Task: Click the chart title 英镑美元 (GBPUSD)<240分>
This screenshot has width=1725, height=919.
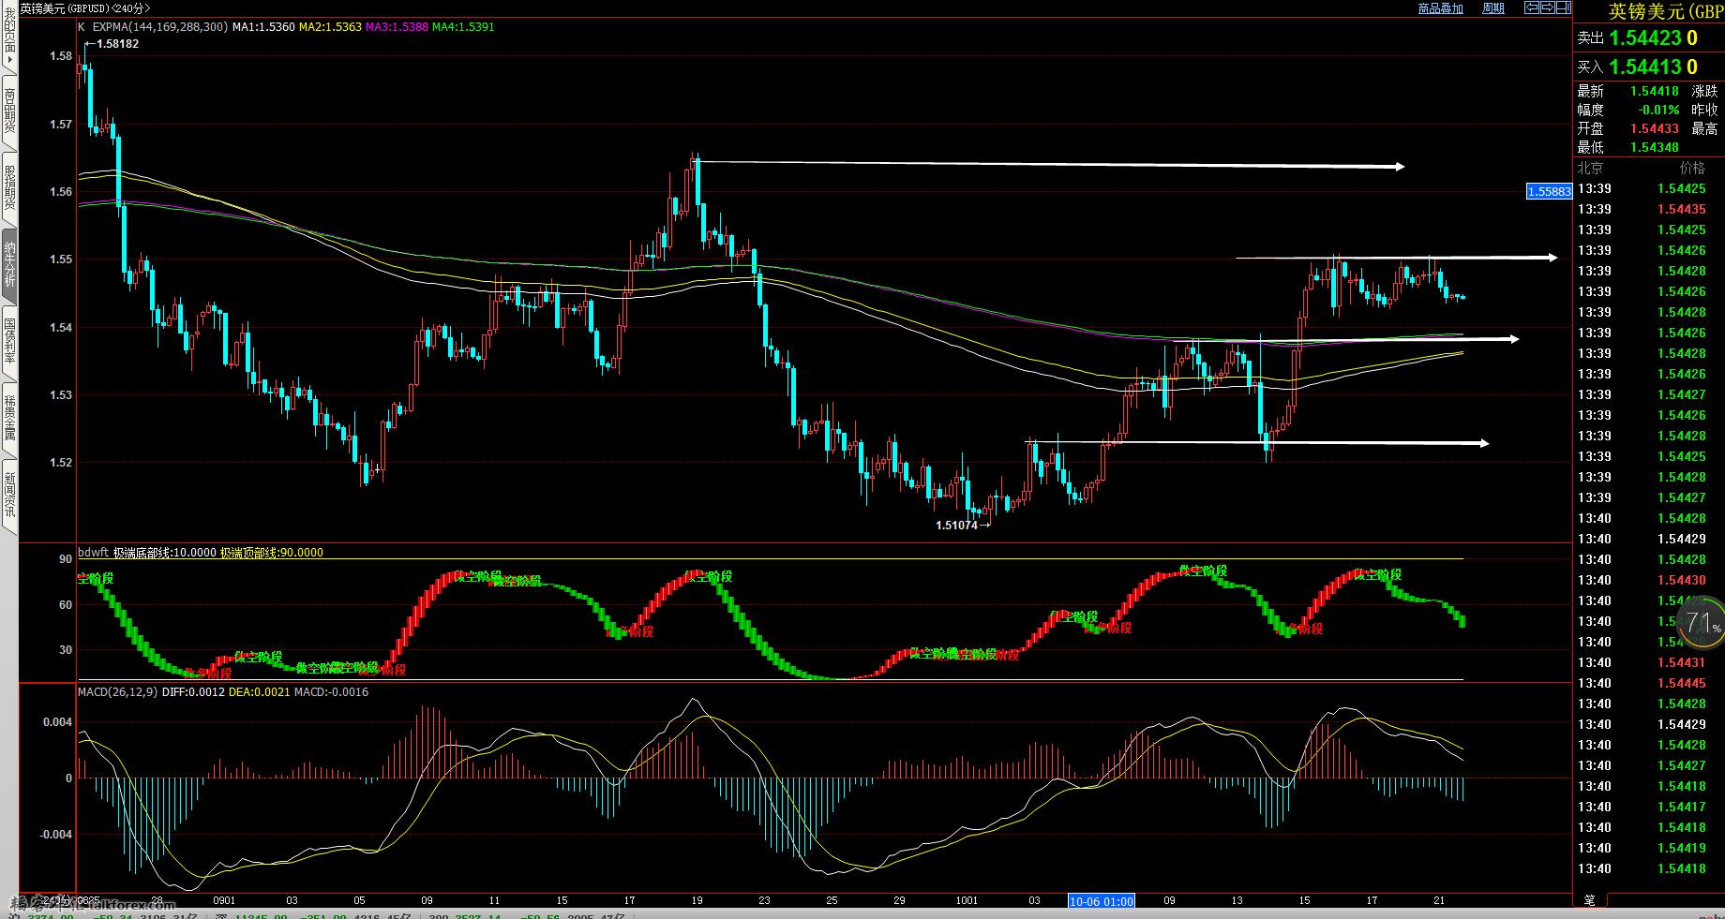Action: [x=85, y=7]
